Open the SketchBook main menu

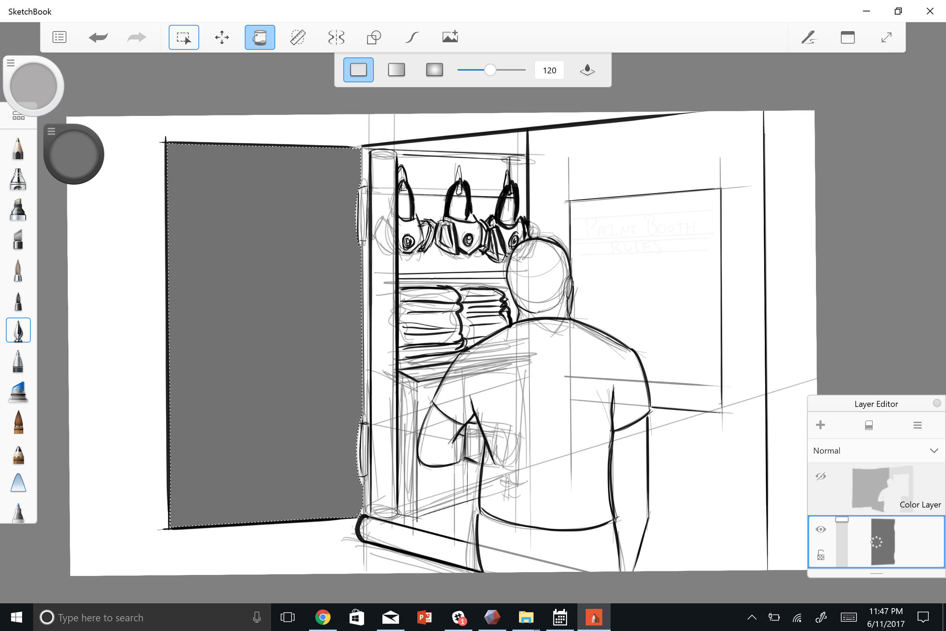(x=60, y=37)
